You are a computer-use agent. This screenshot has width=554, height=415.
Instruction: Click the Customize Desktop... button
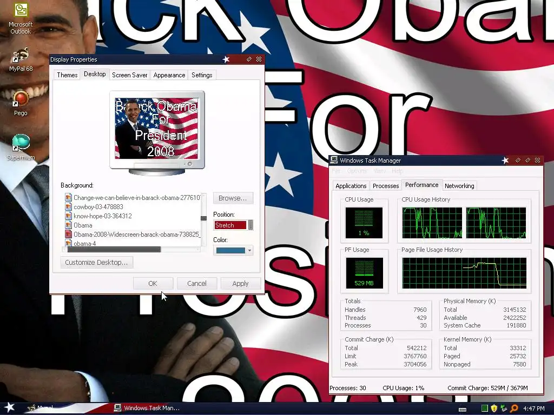[x=96, y=262]
